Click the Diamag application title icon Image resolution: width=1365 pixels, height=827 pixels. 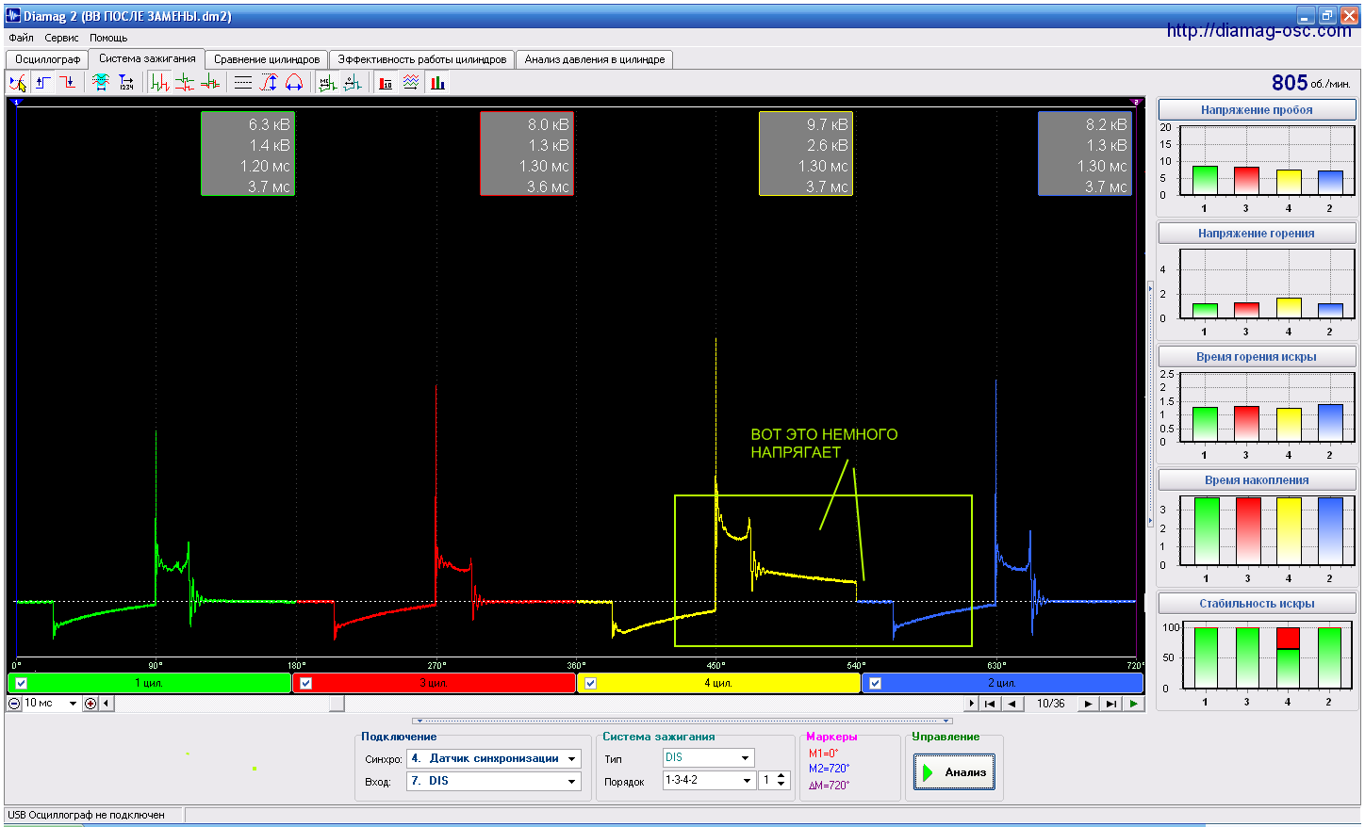coord(13,16)
